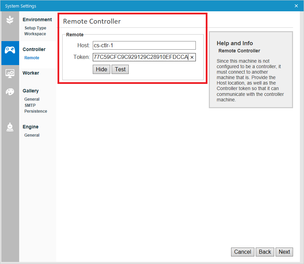Screen dimensions: 304x264
Task: Proceed to the next setup step
Action: [284, 252]
